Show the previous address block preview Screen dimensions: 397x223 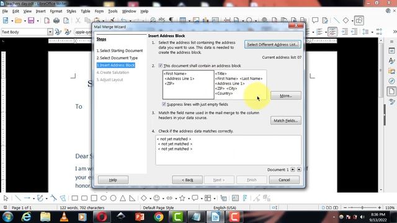293,169
